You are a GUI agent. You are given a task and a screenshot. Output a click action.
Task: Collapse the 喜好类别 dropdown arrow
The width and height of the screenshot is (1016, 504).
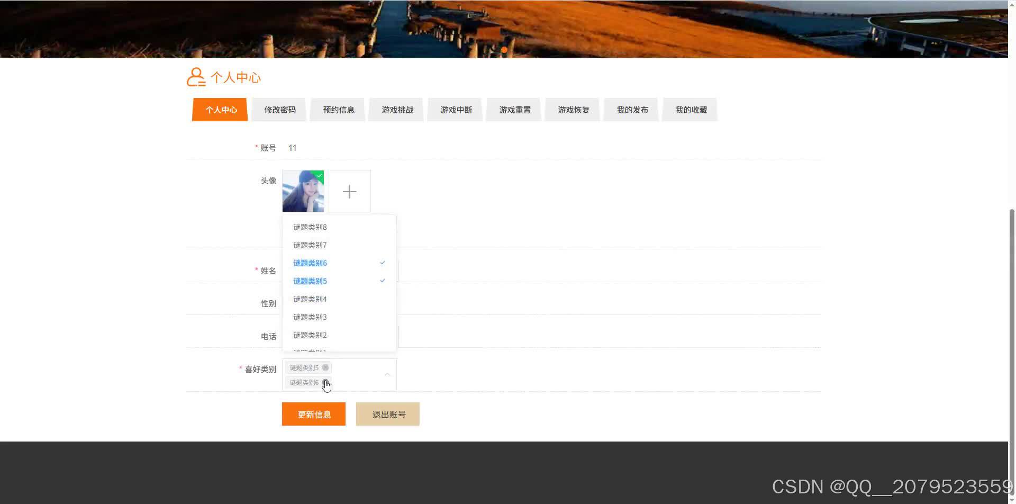(x=387, y=374)
